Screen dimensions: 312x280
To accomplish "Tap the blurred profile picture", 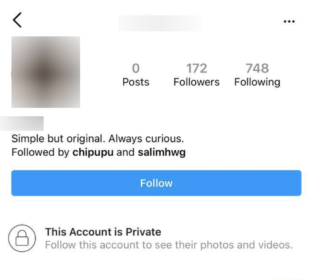I will tap(46, 72).
